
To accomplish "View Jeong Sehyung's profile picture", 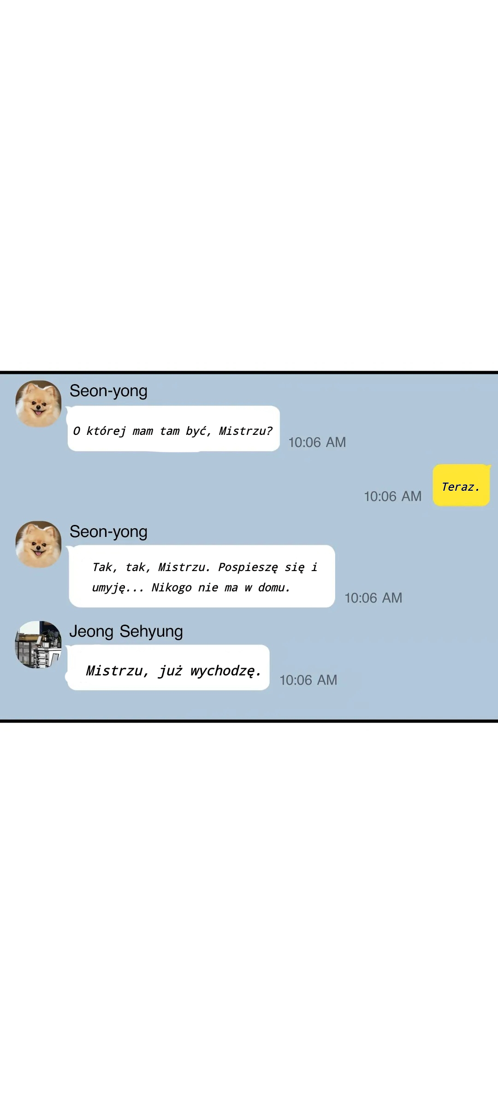I will [38, 644].
